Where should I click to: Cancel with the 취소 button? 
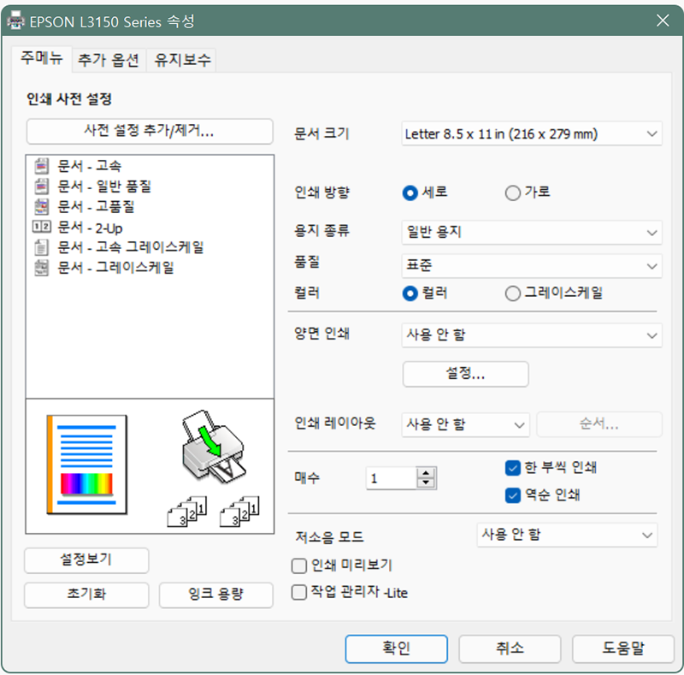510,648
